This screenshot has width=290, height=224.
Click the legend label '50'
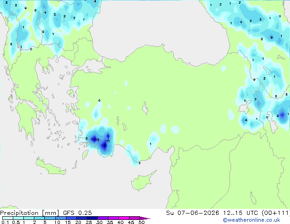[x=142, y=222]
